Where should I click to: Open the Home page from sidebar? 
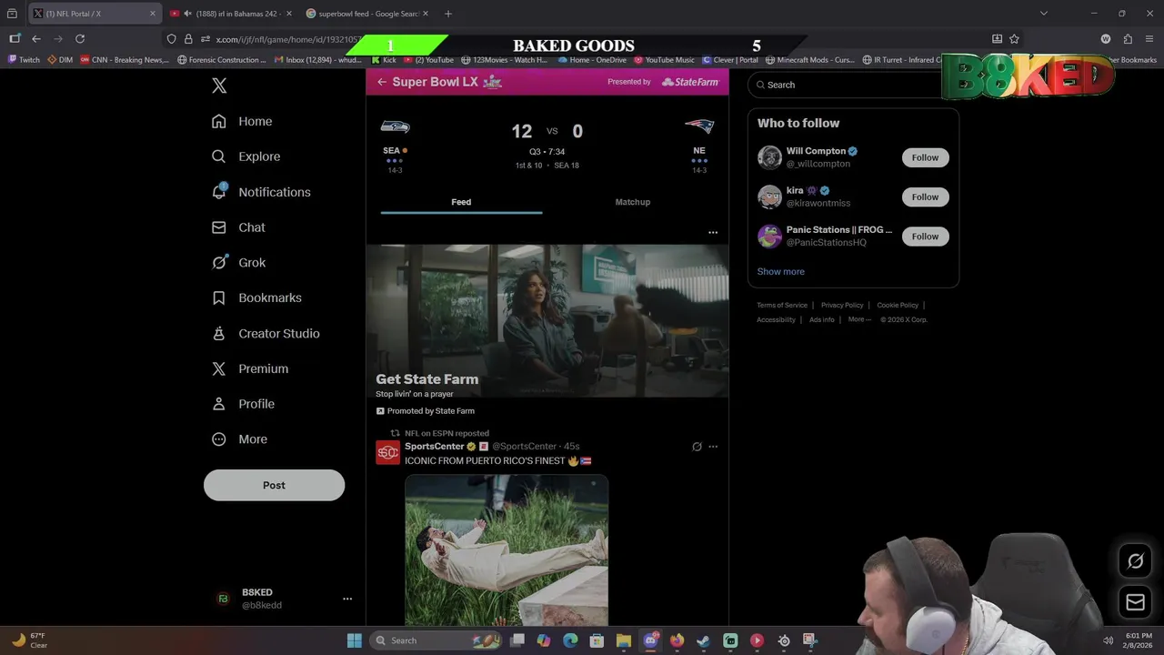pyautogui.click(x=242, y=121)
